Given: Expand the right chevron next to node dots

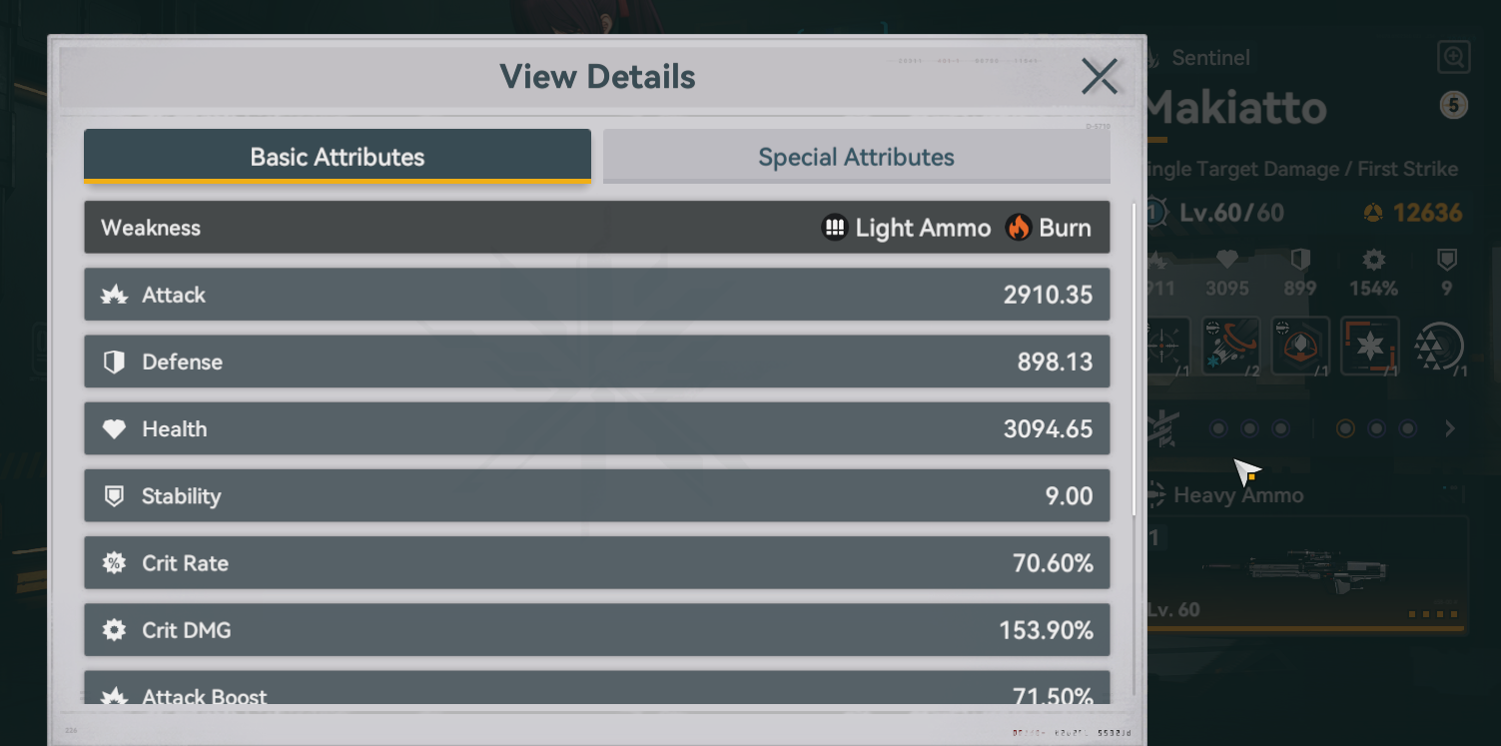Looking at the screenshot, I should [x=1450, y=428].
